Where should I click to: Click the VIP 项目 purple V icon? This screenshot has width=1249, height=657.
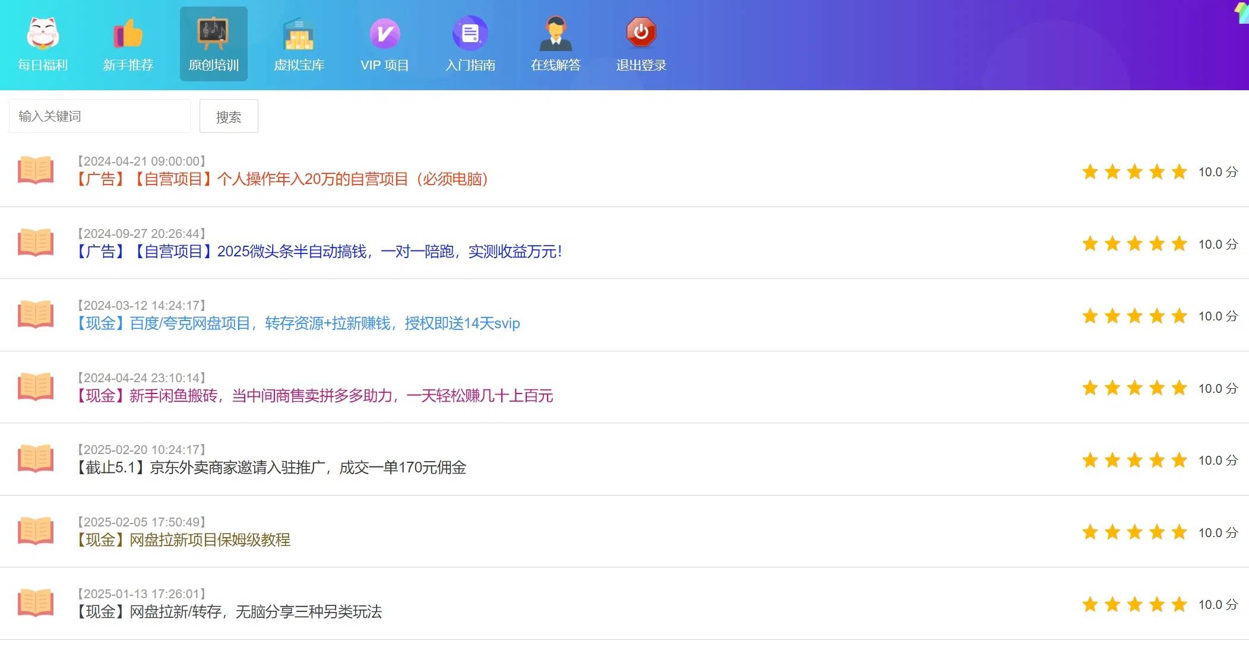(x=385, y=33)
